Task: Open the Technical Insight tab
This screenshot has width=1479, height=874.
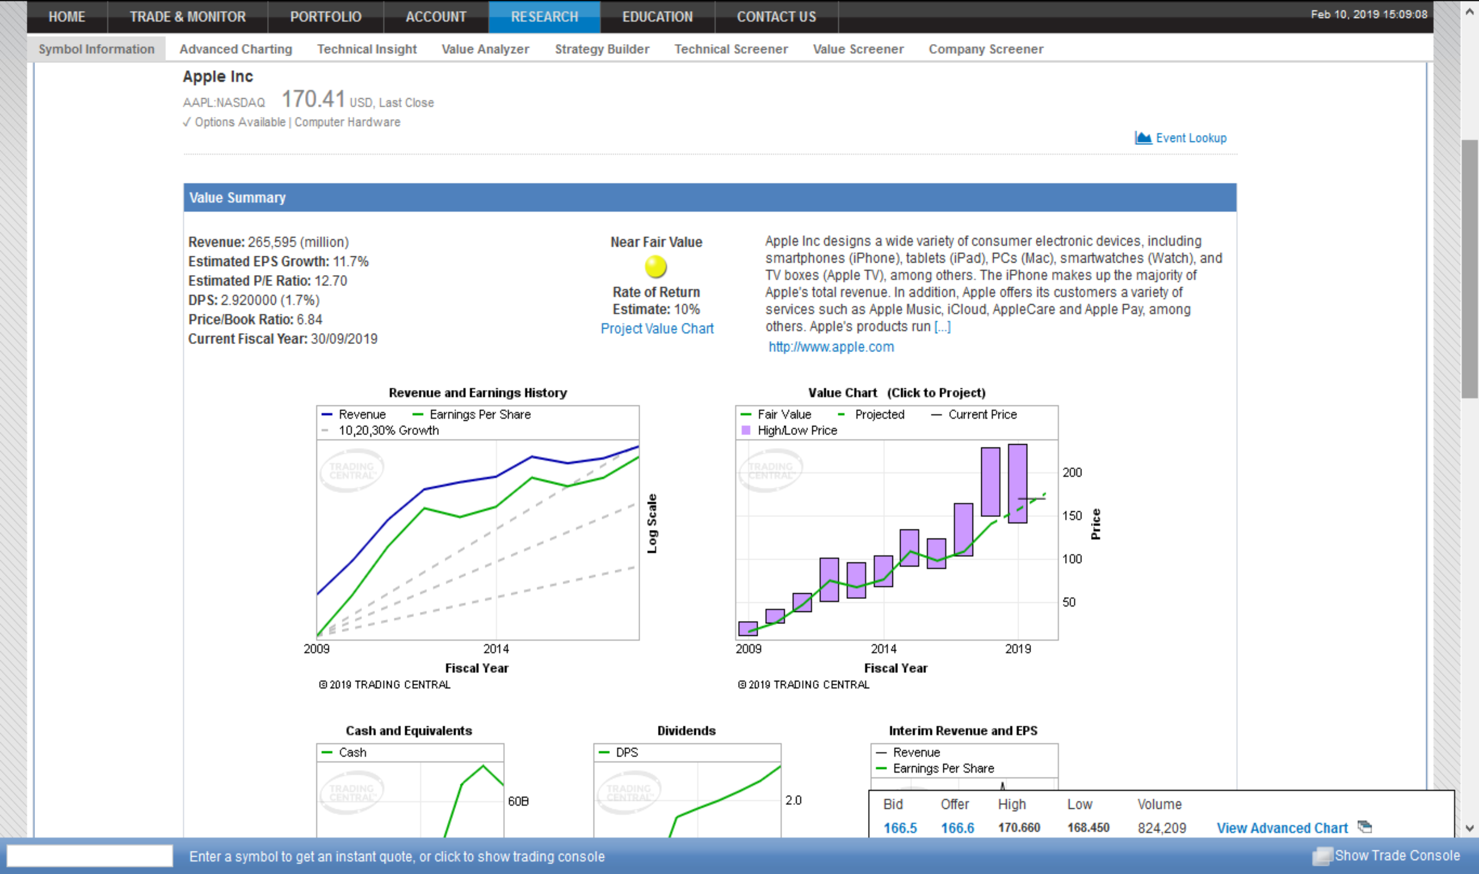Action: tap(367, 49)
